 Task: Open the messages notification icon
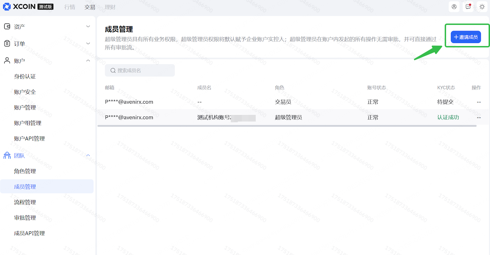click(468, 7)
